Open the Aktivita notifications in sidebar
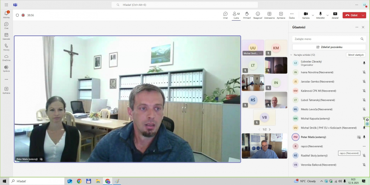Screen dimensions: 370x185 point(6,14)
